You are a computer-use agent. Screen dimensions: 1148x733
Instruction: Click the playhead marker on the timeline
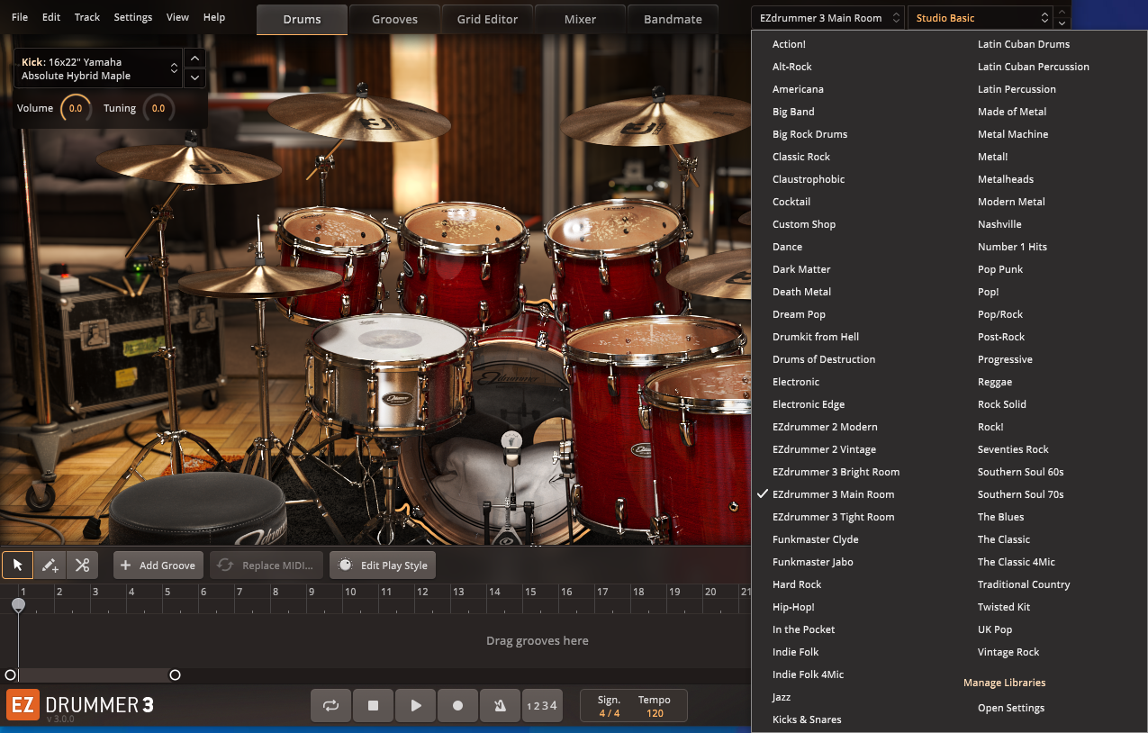tap(18, 605)
